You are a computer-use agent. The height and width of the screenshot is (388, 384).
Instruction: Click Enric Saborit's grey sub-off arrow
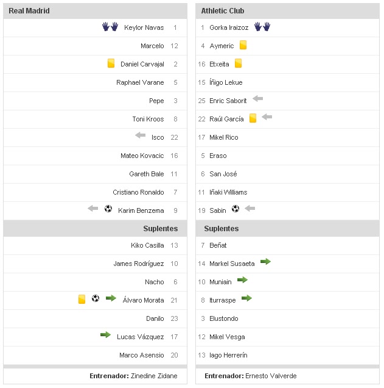pyautogui.click(x=257, y=98)
